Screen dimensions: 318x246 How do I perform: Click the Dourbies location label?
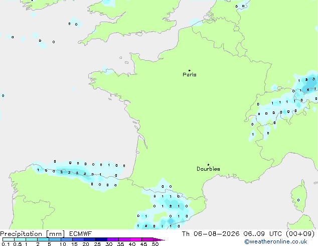208,169
